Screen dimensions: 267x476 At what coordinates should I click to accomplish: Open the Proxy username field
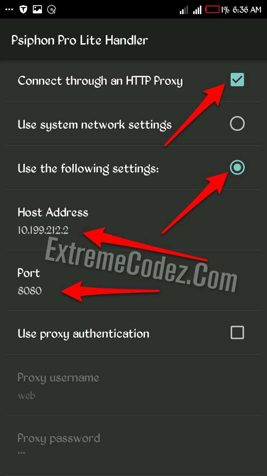133,385
